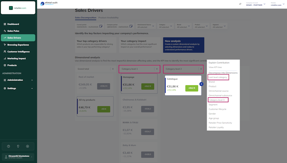
Task: Open the Company Account dropdown
Action: (256, 4)
